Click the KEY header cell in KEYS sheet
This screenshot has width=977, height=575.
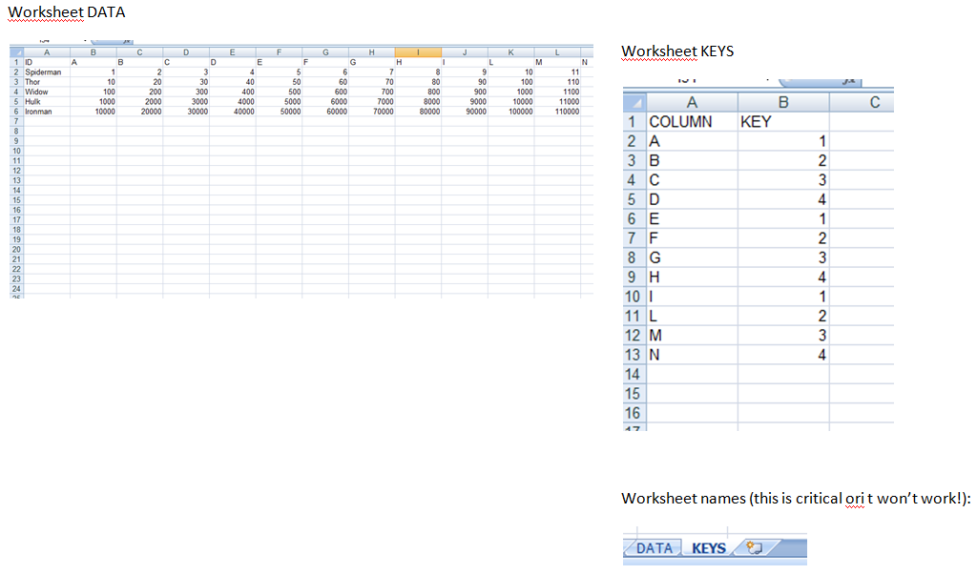tap(783, 121)
